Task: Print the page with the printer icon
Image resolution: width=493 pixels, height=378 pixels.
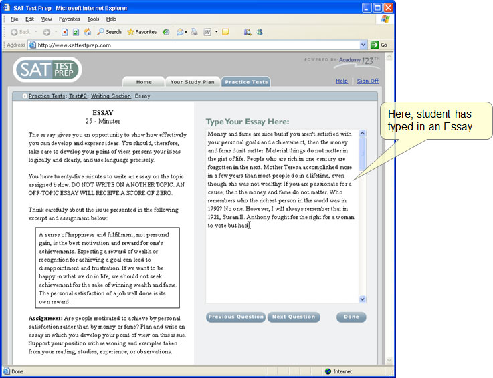Action: tap(195, 32)
